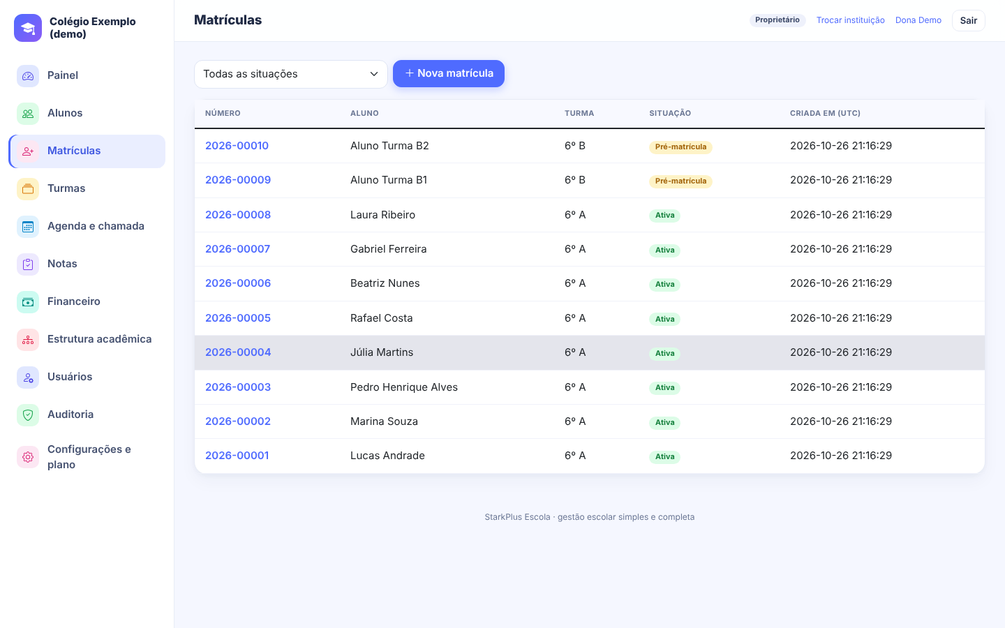The width and height of the screenshot is (1005, 628).
Task: Open enrollment 2026-00001
Action: click(237, 456)
